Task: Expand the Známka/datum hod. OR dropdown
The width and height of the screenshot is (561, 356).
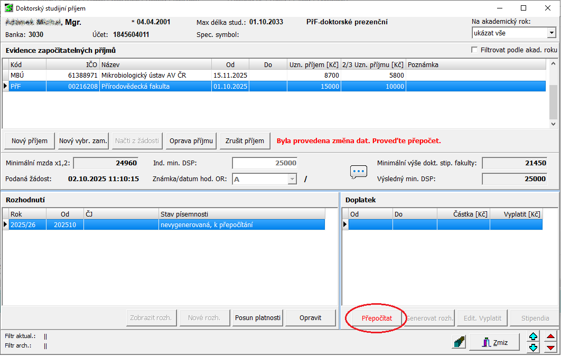Action: [292, 179]
